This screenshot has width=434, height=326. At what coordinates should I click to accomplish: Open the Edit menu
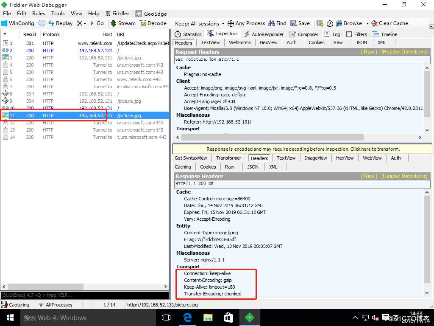[22, 13]
